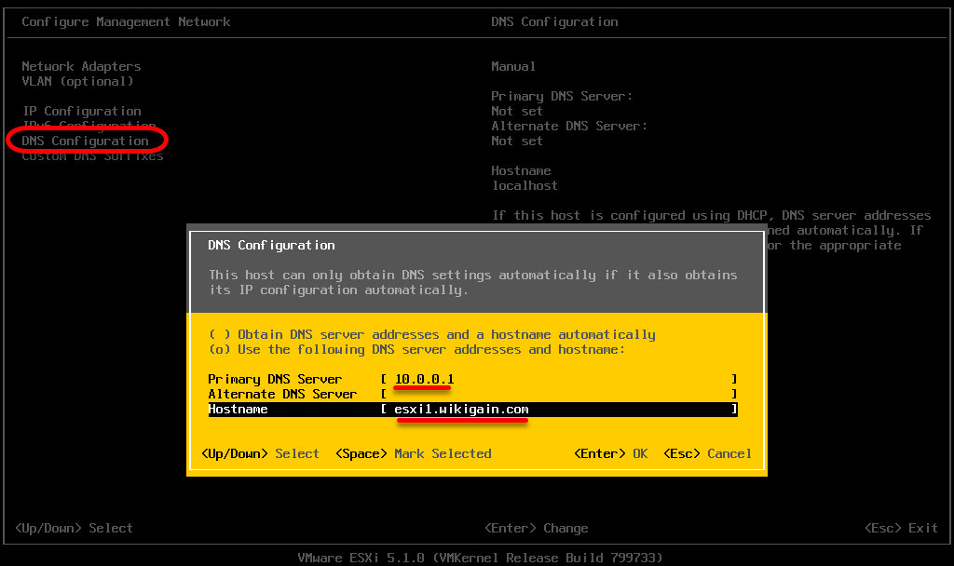Select the Network Adapters menu entry
The image size is (954, 566).
click(x=81, y=66)
